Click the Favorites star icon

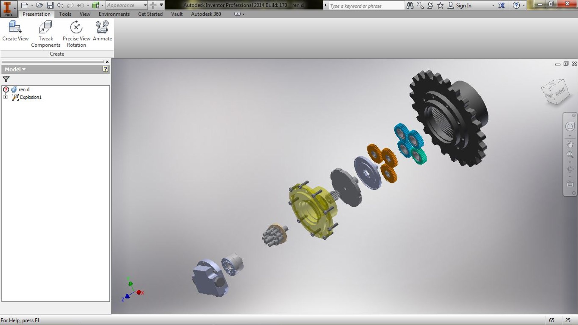[x=440, y=5]
